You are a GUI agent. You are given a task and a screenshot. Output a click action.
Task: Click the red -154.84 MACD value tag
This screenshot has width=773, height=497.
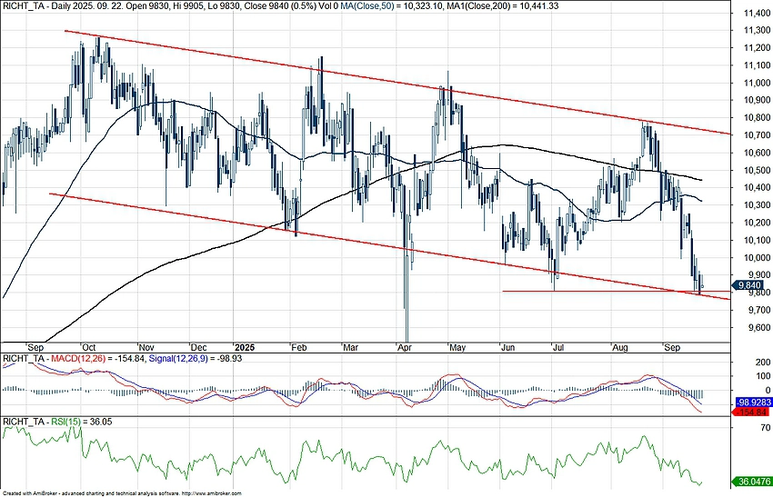750,412
